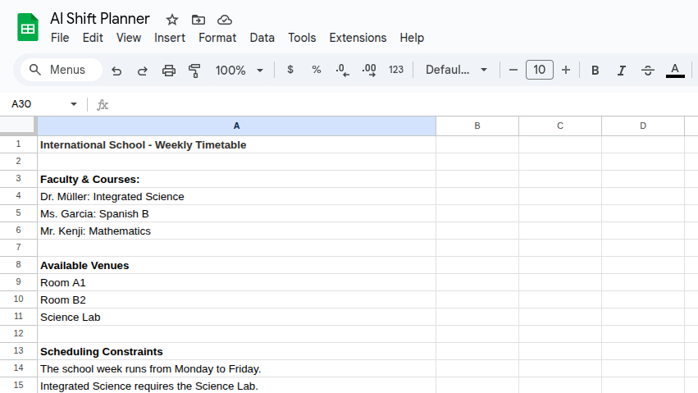Viewport: 698px width, 393px height.
Task: Open the zoom 100% dropdown
Action: [239, 71]
